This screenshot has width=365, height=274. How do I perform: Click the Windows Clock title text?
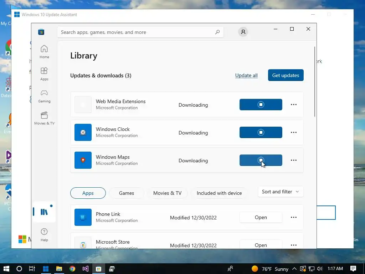[113, 129]
